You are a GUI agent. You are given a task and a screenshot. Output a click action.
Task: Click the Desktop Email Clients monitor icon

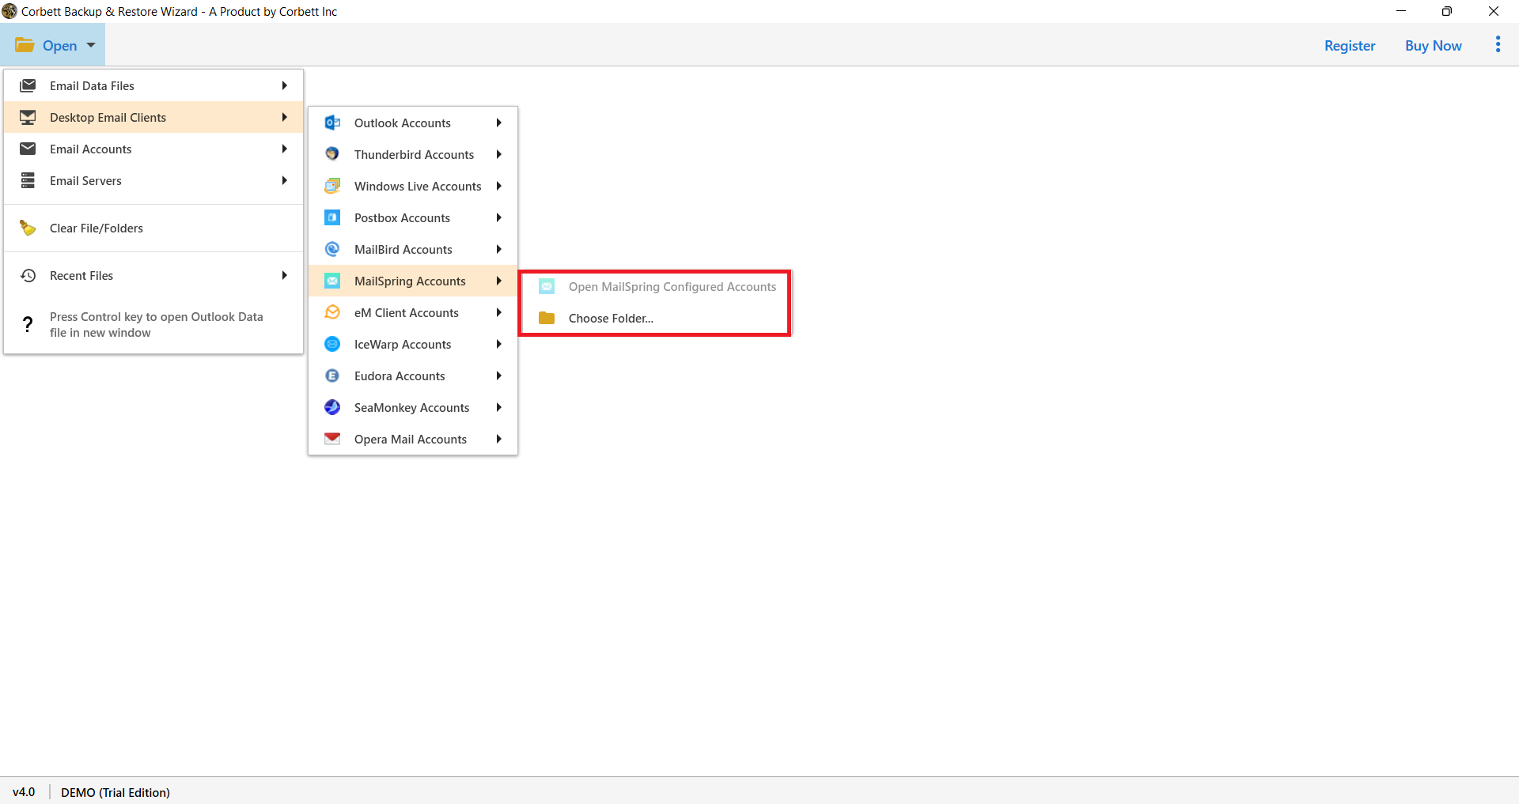tap(28, 117)
